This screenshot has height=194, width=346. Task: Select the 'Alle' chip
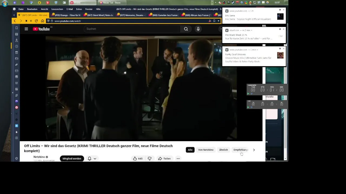click(190, 150)
